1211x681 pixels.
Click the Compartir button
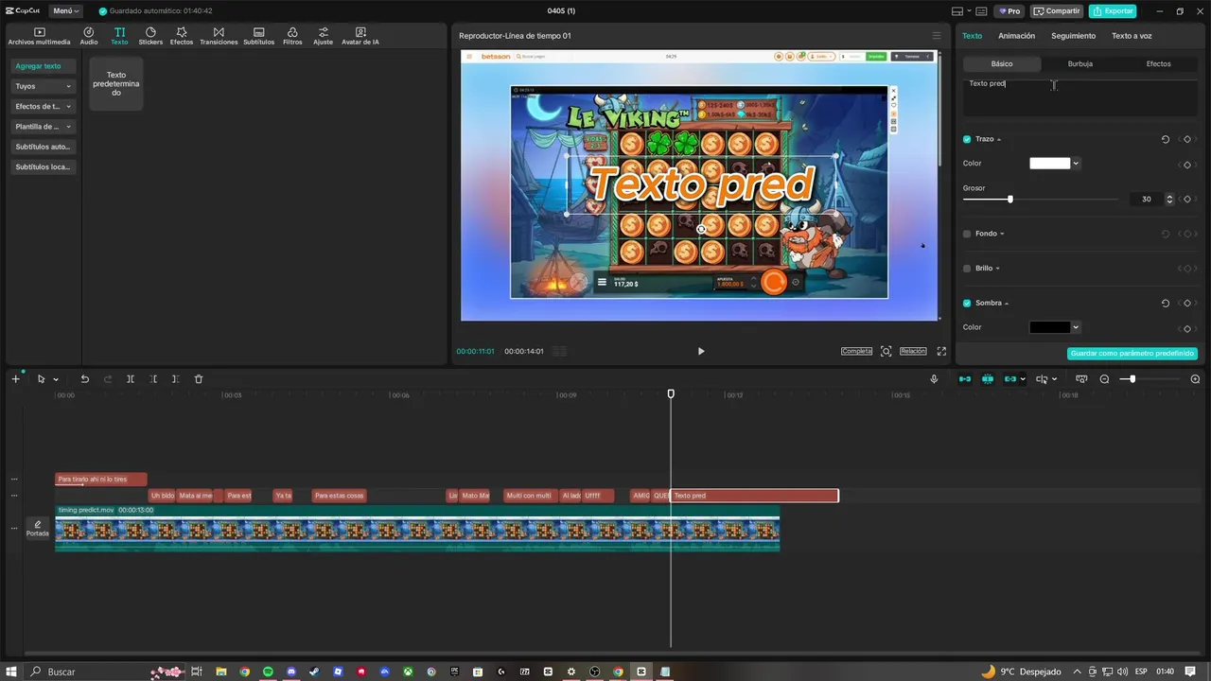1057,11
